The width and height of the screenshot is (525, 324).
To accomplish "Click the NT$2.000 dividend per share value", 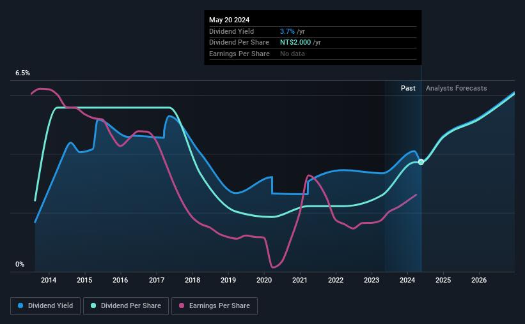I will (295, 43).
